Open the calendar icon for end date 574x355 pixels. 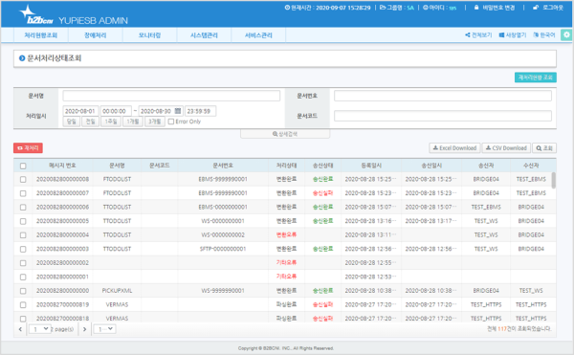[x=178, y=111]
